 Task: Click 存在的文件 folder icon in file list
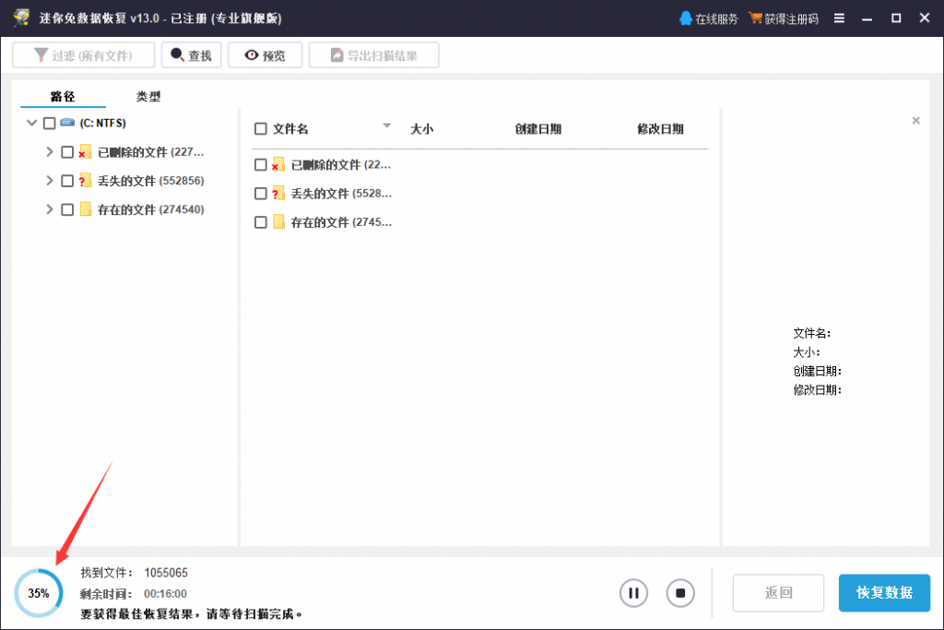(278, 221)
